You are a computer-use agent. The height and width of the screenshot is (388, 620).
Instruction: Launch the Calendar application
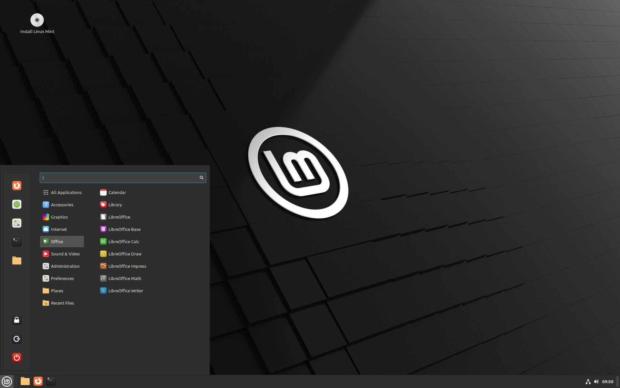click(x=117, y=192)
